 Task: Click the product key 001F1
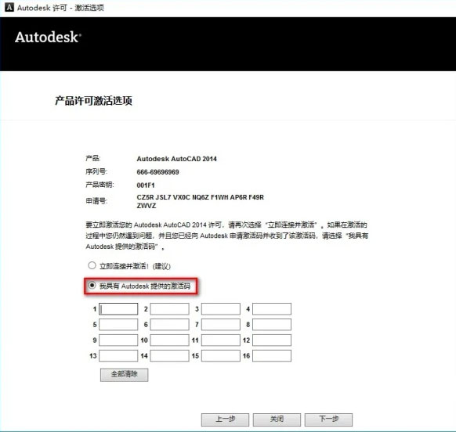(x=146, y=185)
